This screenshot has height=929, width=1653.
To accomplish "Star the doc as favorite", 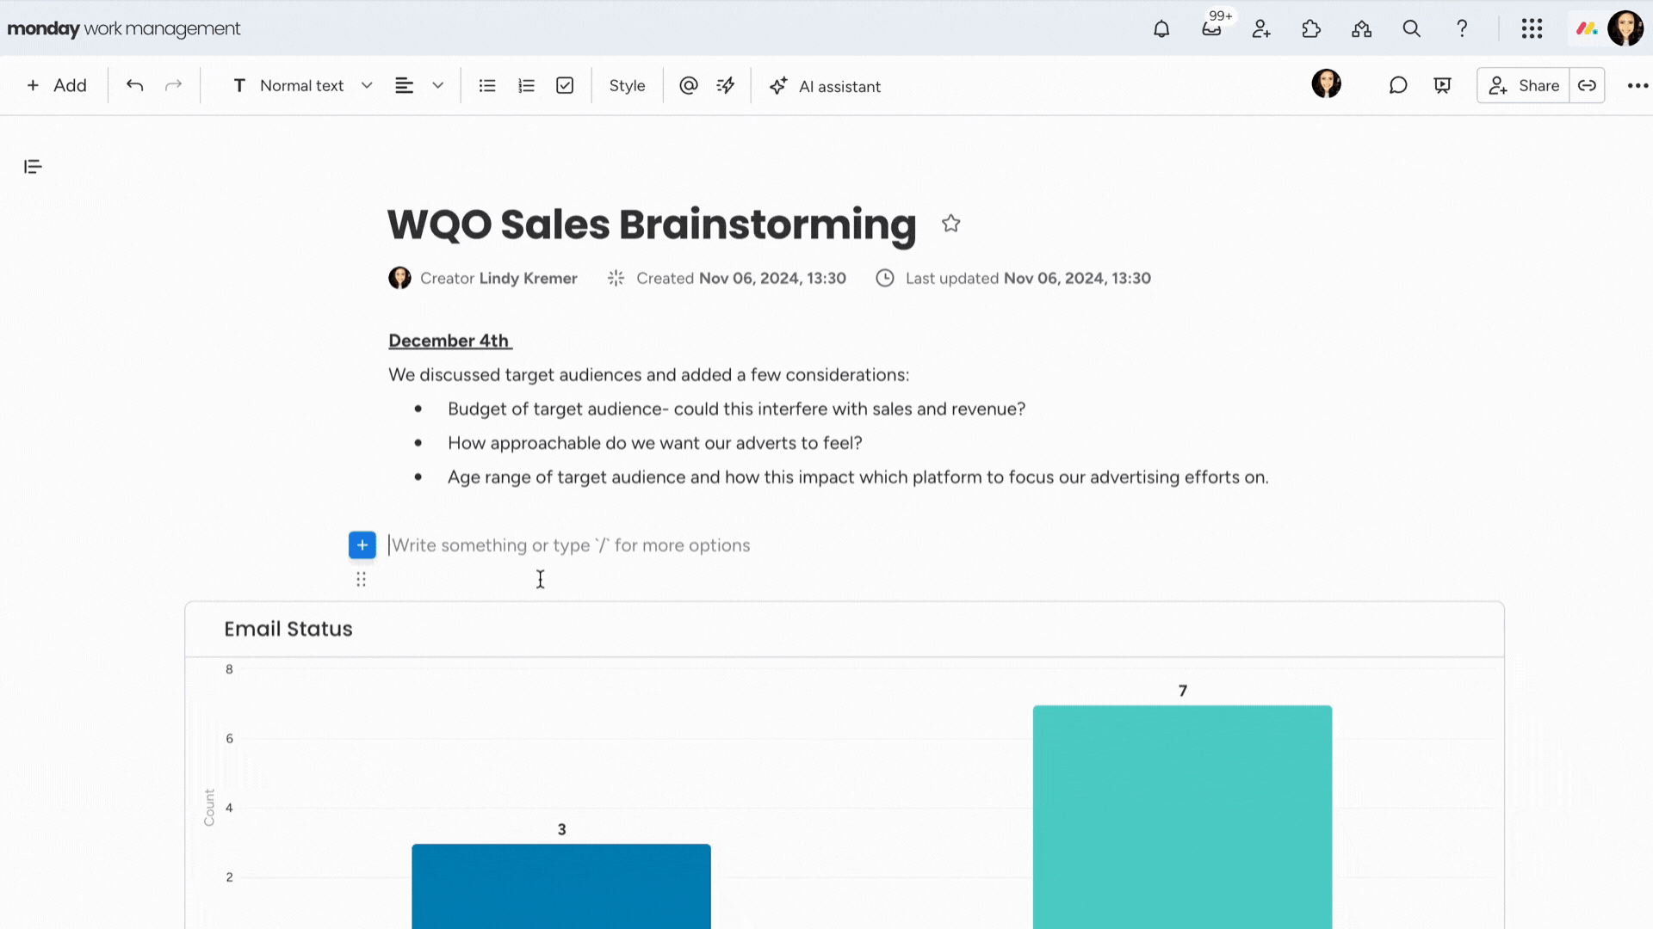I will click(950, 224).
